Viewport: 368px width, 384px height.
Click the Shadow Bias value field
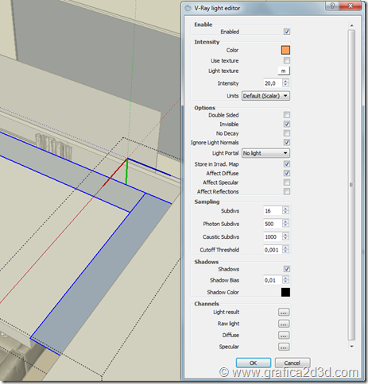click(273, 280)
